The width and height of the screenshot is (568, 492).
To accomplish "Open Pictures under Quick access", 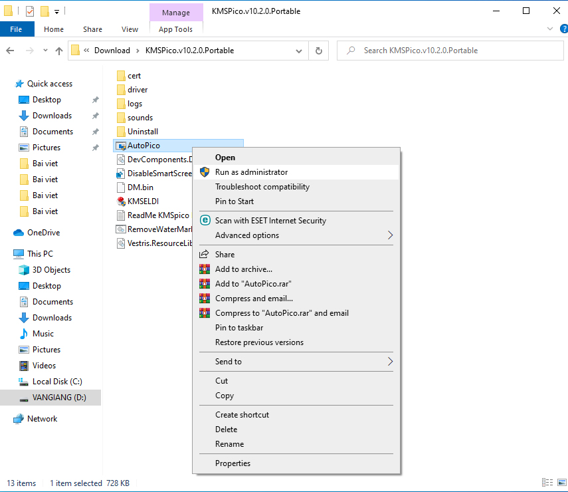I will pyautogui.click(x=47, y=148).
